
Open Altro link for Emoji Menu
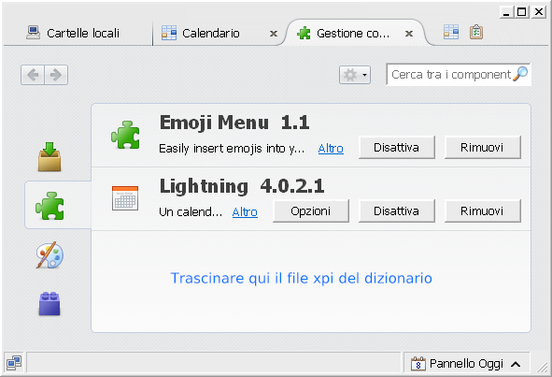pos(331,149)
